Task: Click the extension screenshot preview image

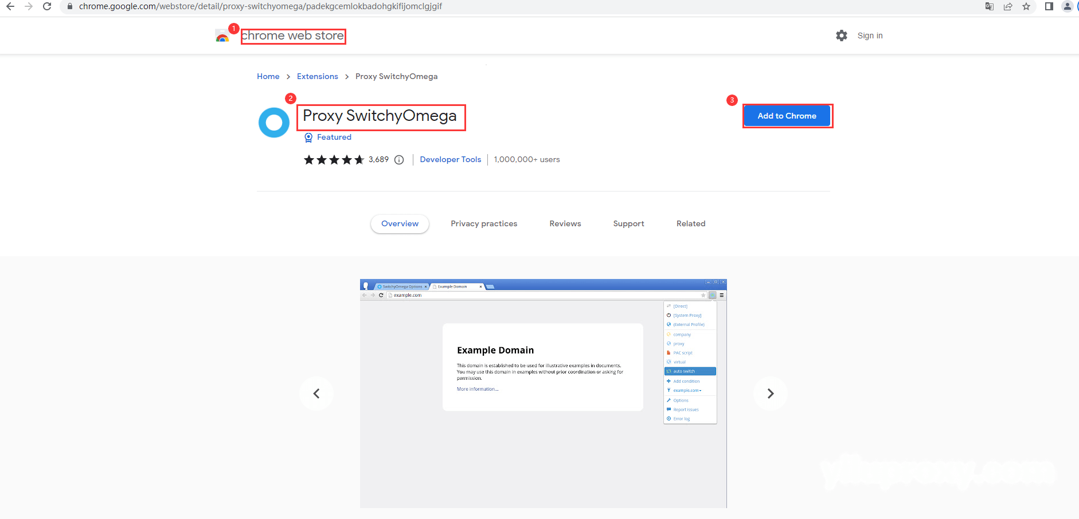Action: (x=543, y=394)
